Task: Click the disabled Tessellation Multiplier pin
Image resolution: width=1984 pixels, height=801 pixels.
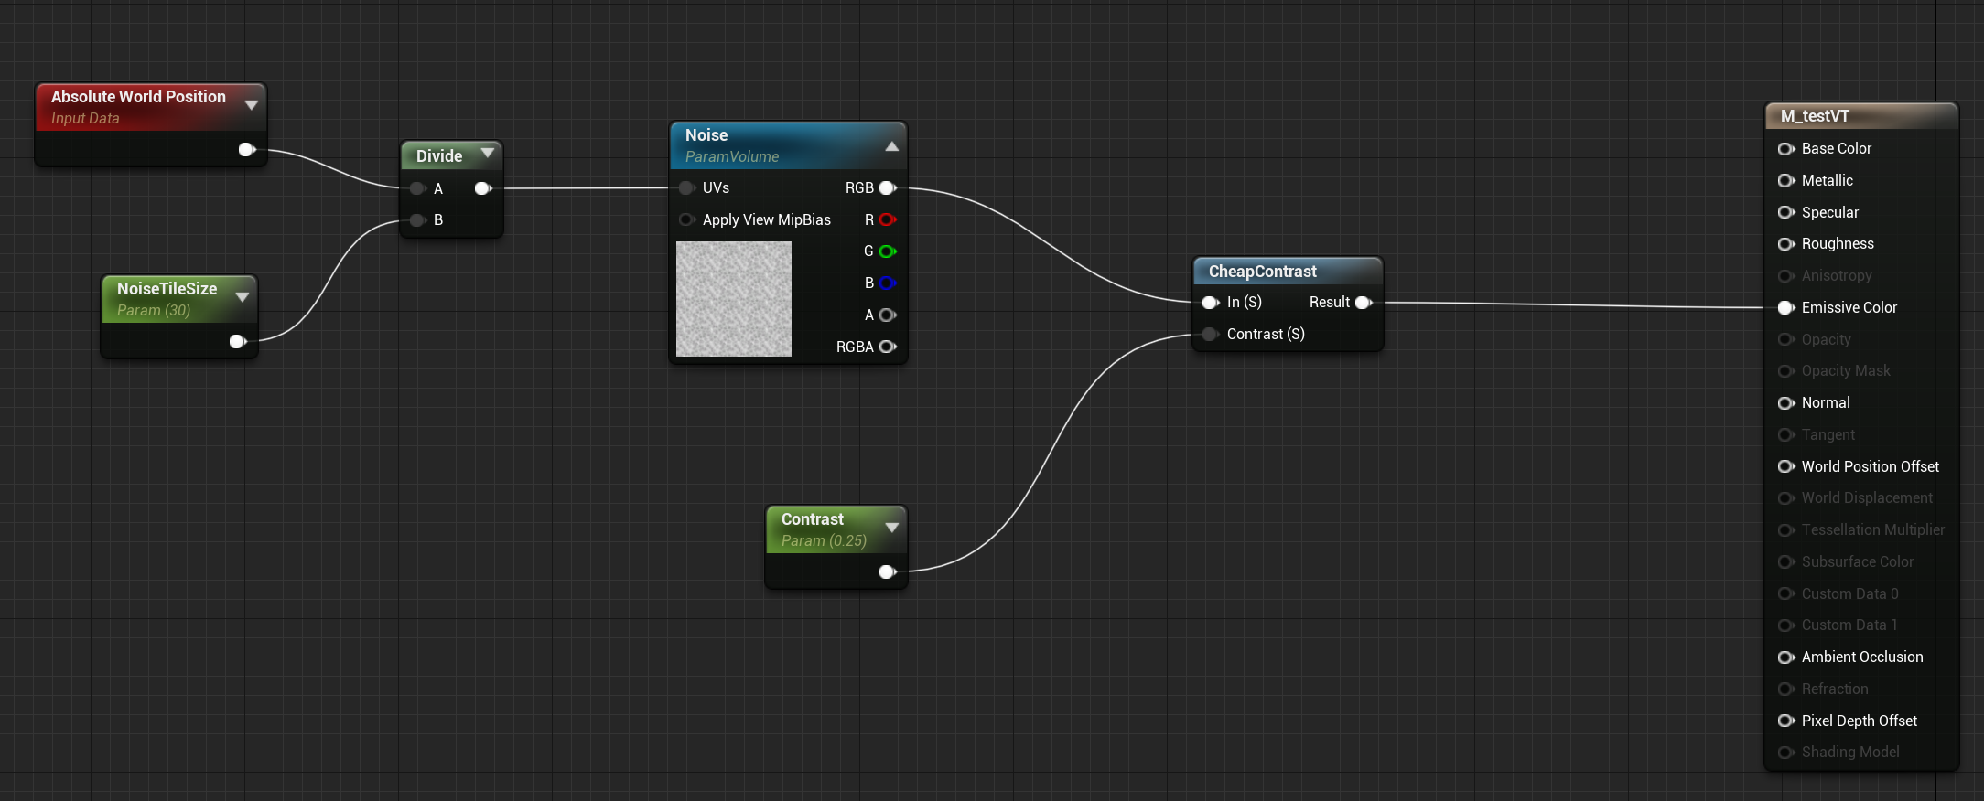Action: 1786,529
